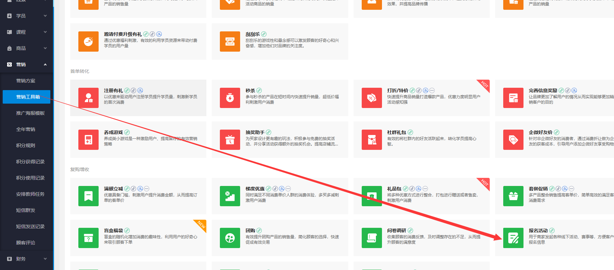Viewport: 614px width, 270px height.
Task: Expand the 商品 menu chevron
Action: (x=45, y=48)
